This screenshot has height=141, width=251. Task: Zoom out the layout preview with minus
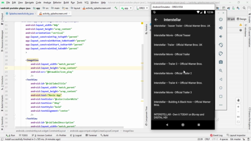[x=238, y=112]
